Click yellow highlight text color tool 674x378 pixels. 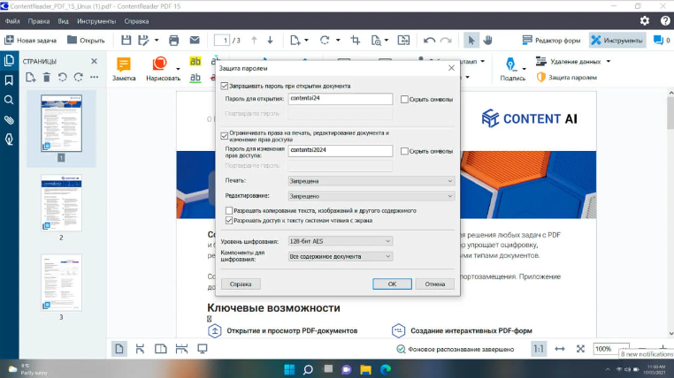[x=195, y=61]
